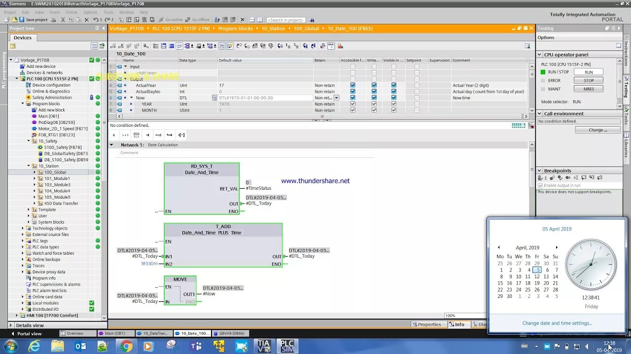Toggle Visible in HMI checkbox for ActualDayNo
631x354 pixels.
(393, 91)
